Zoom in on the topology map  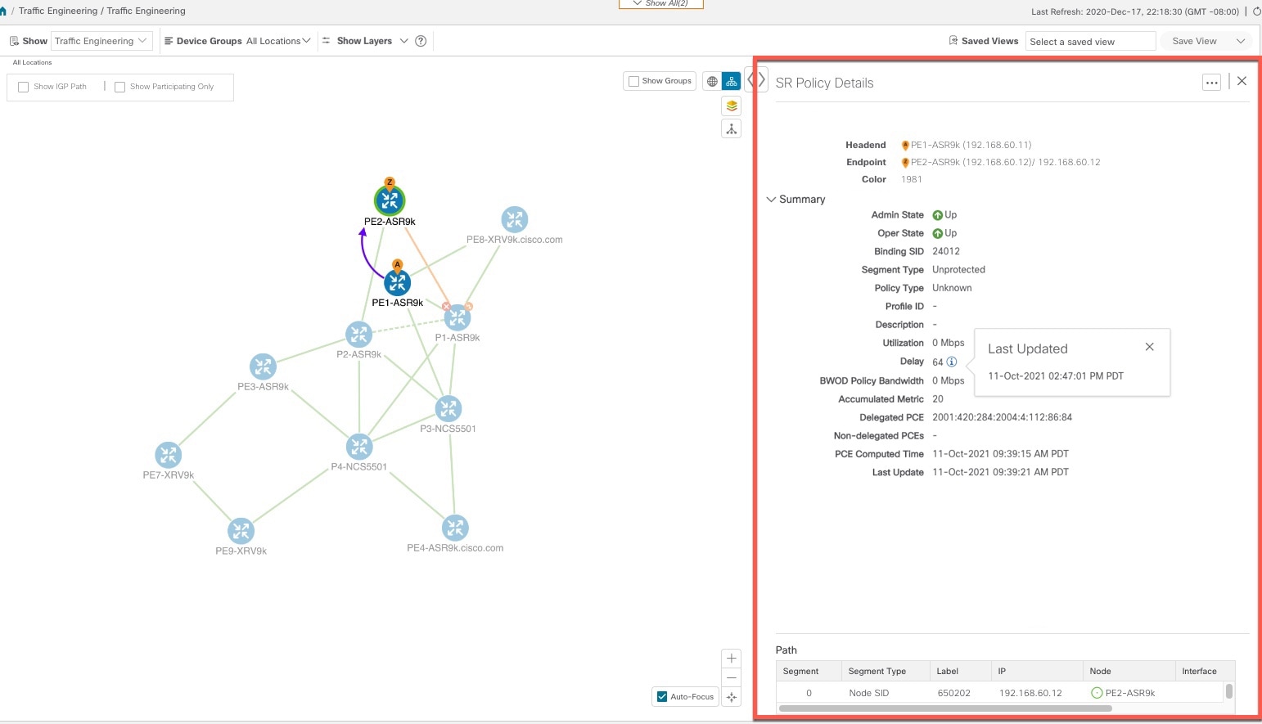[732, 658]
